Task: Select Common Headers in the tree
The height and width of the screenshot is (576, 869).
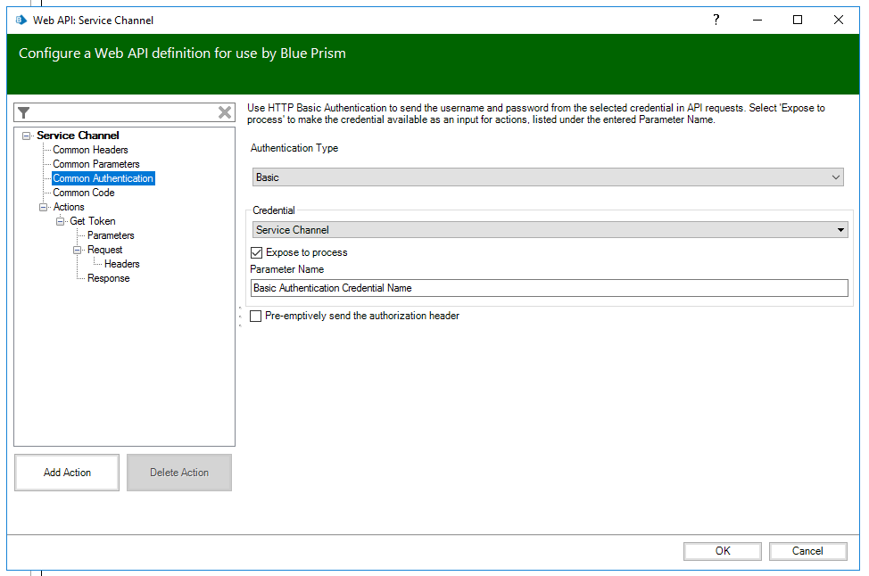Action: 90,150
